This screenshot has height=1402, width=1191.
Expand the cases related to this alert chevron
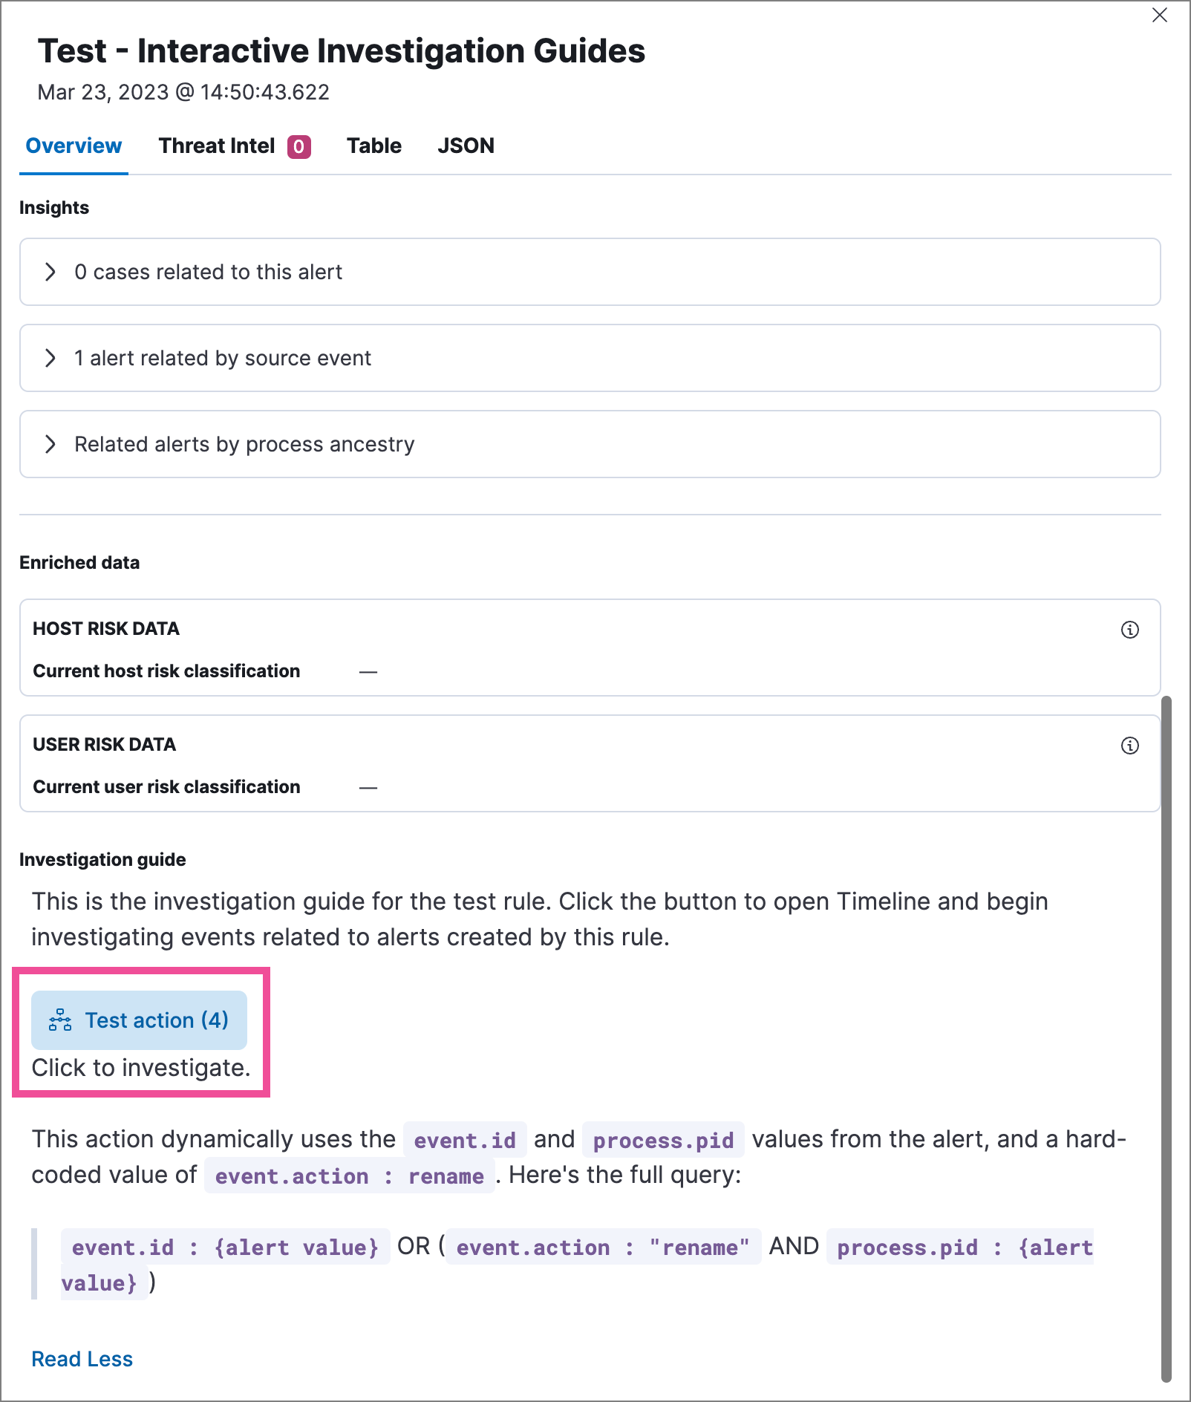point(50,272)
